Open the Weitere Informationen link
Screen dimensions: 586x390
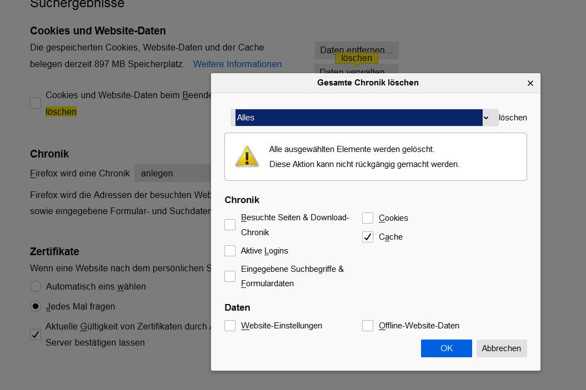coord(237,64)
